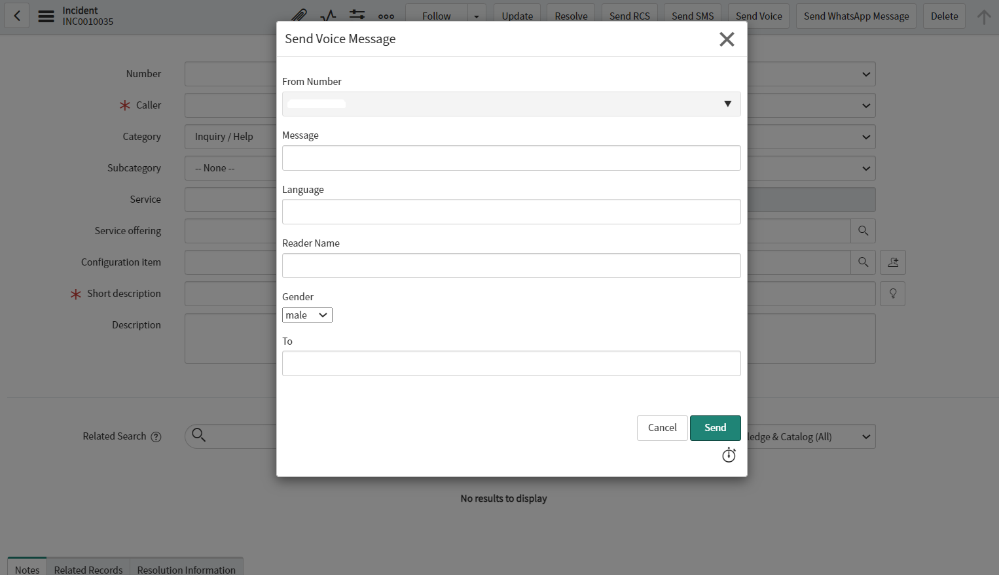The width and height of the screenshot is (999, 575).
Task: Open the hamburger context menu icon
Action: tap(46, 16)
